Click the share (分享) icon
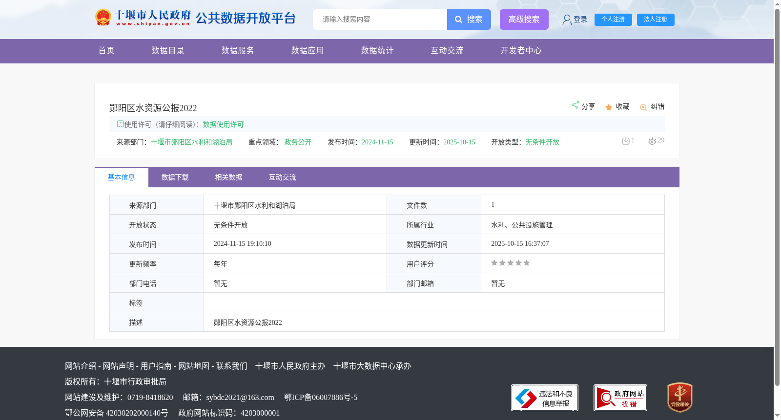 pyautogui.click(x=575, y=105)
